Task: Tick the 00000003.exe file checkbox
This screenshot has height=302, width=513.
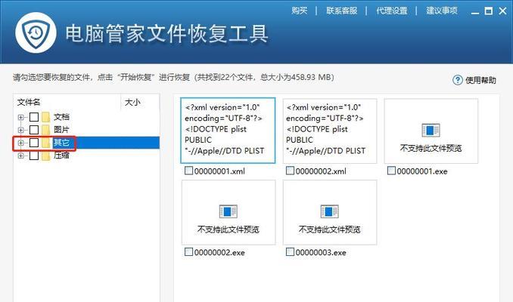Action: click(290, 251)
